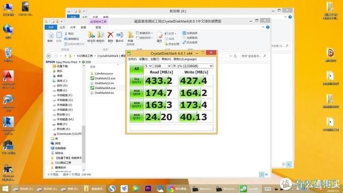The width and height of the screenshot is (343, 193).
Task: Open CrystalDiskMark 主题(T) menu
Action: click(155, 59)
